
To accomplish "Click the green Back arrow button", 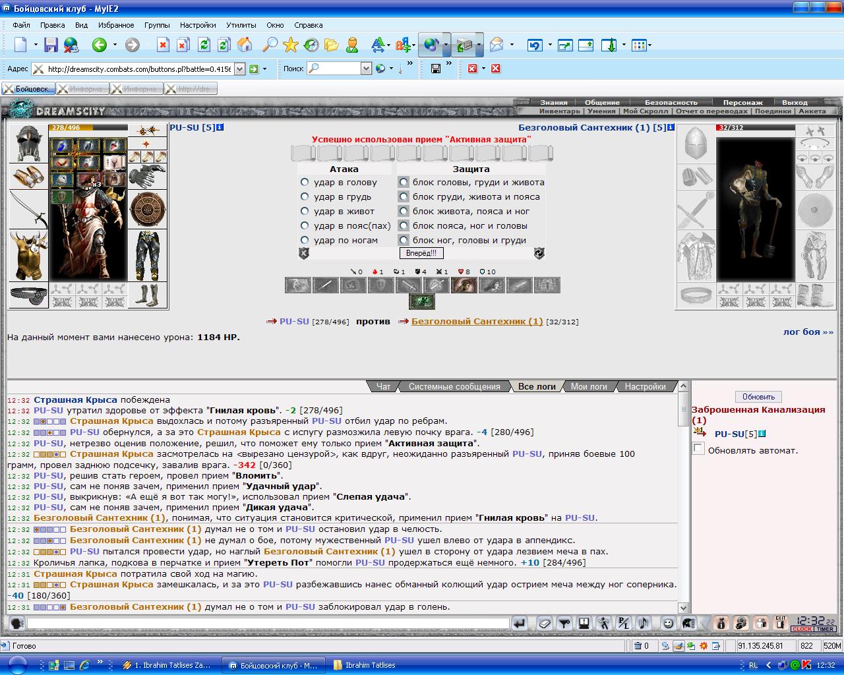I will [100, 45].
